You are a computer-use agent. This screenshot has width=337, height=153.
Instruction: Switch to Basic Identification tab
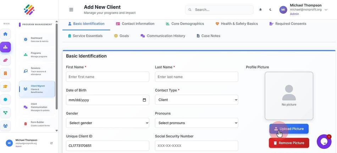pyautogui.click(x=86, y=24)
